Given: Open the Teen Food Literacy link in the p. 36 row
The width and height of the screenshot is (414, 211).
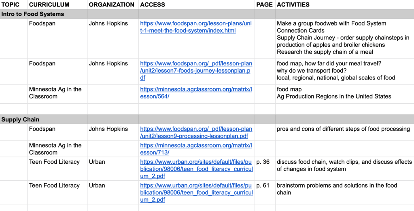Looking at the screenshot, I should pos(196,169).
